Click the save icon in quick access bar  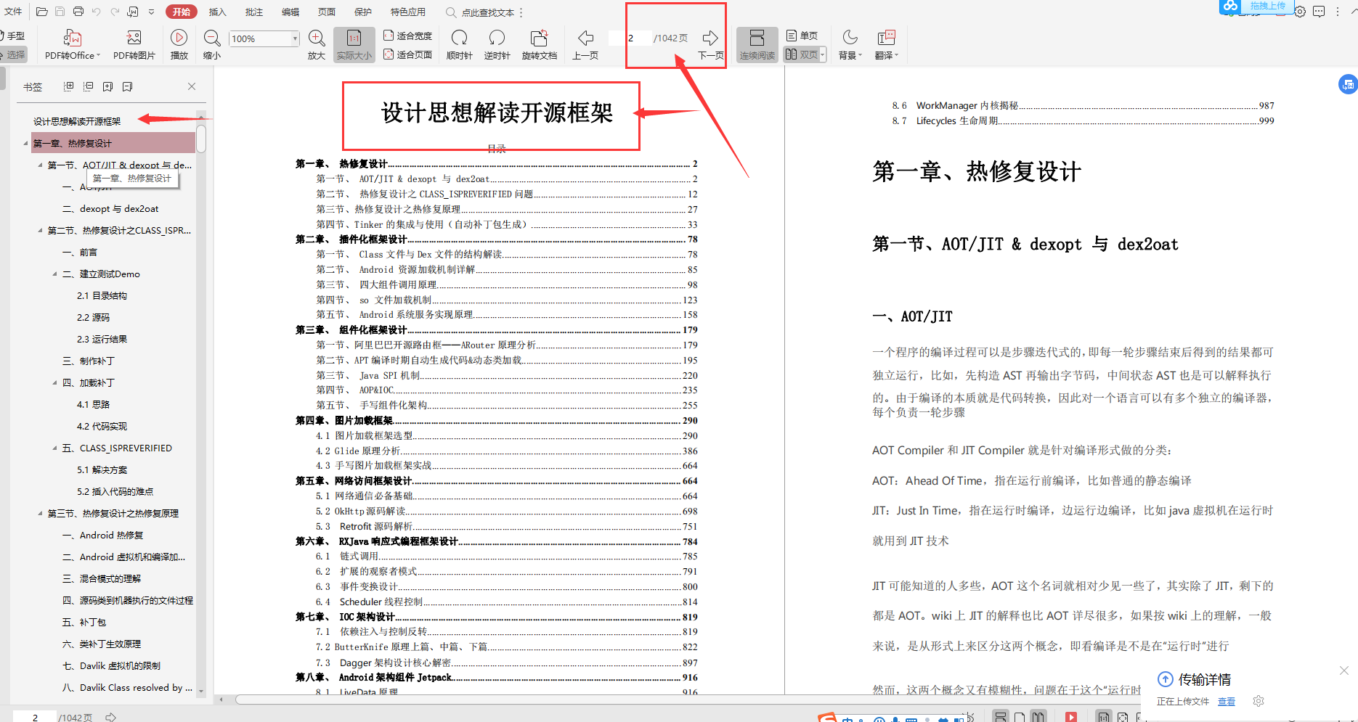(x=60, y=12)
